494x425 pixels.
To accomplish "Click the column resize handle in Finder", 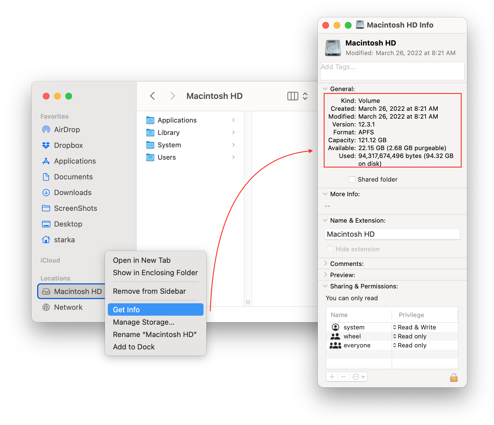I will pyautogui.click(x=248, y=302).
